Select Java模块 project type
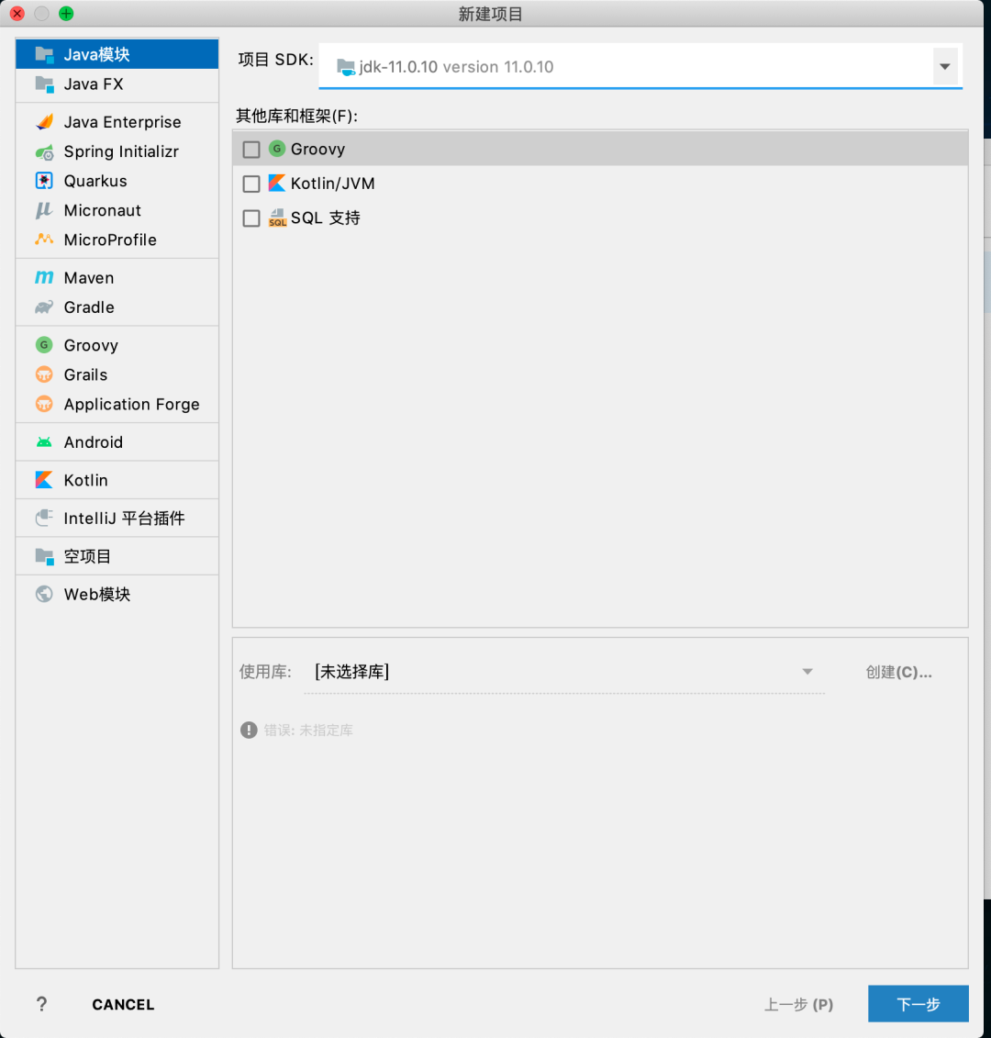Viewport: 991px width, 1038px height. pos(117,54)
